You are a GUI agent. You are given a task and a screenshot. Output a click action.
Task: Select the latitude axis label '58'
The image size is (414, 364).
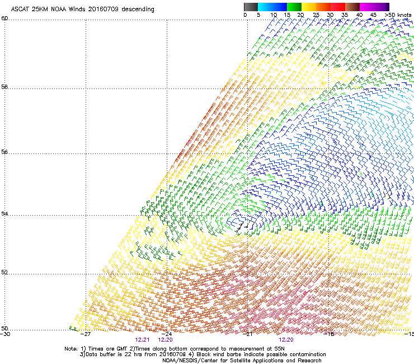tap(4, 87)
